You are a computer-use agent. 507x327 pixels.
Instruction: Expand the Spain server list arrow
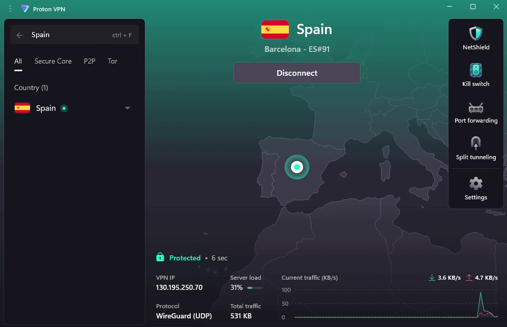[x=128, y=108]
